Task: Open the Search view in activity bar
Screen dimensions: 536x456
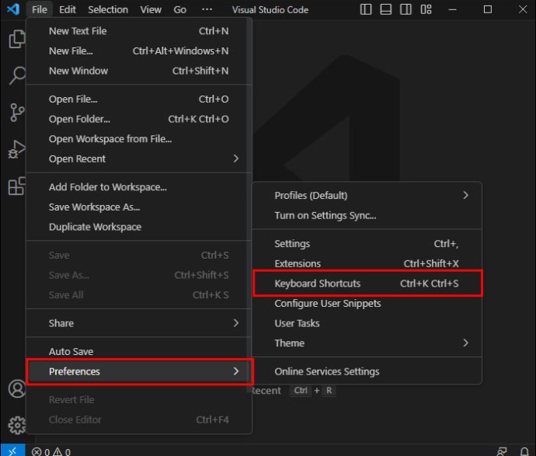Action: click(x=16, y=75)
